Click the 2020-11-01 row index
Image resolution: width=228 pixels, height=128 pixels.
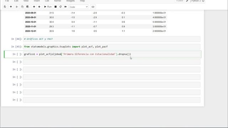pos(31,27)
